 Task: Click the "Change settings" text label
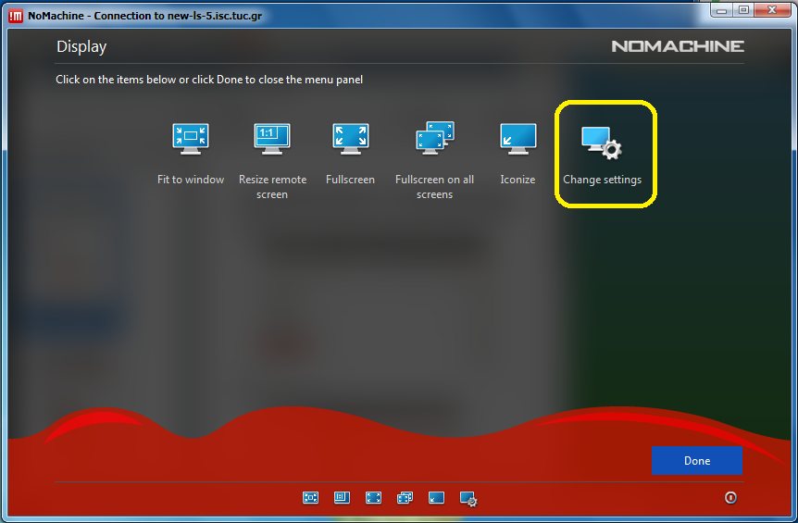[x=602, y=180]
